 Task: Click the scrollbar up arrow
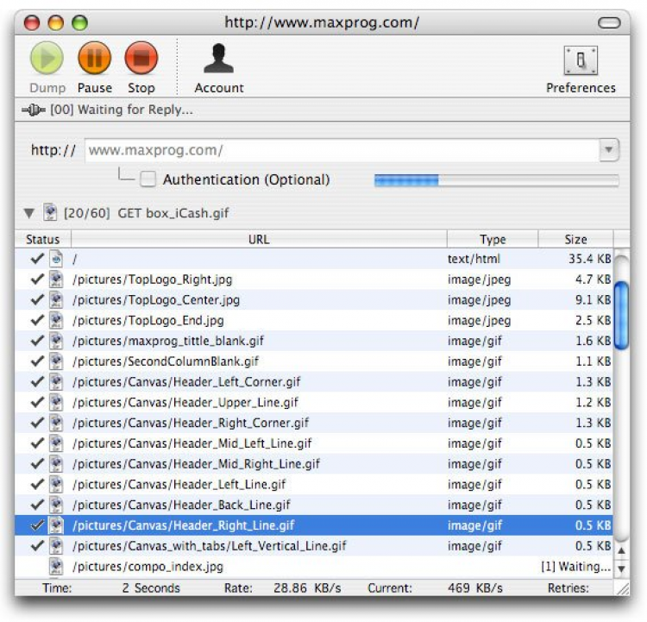(x=621, y=550)
